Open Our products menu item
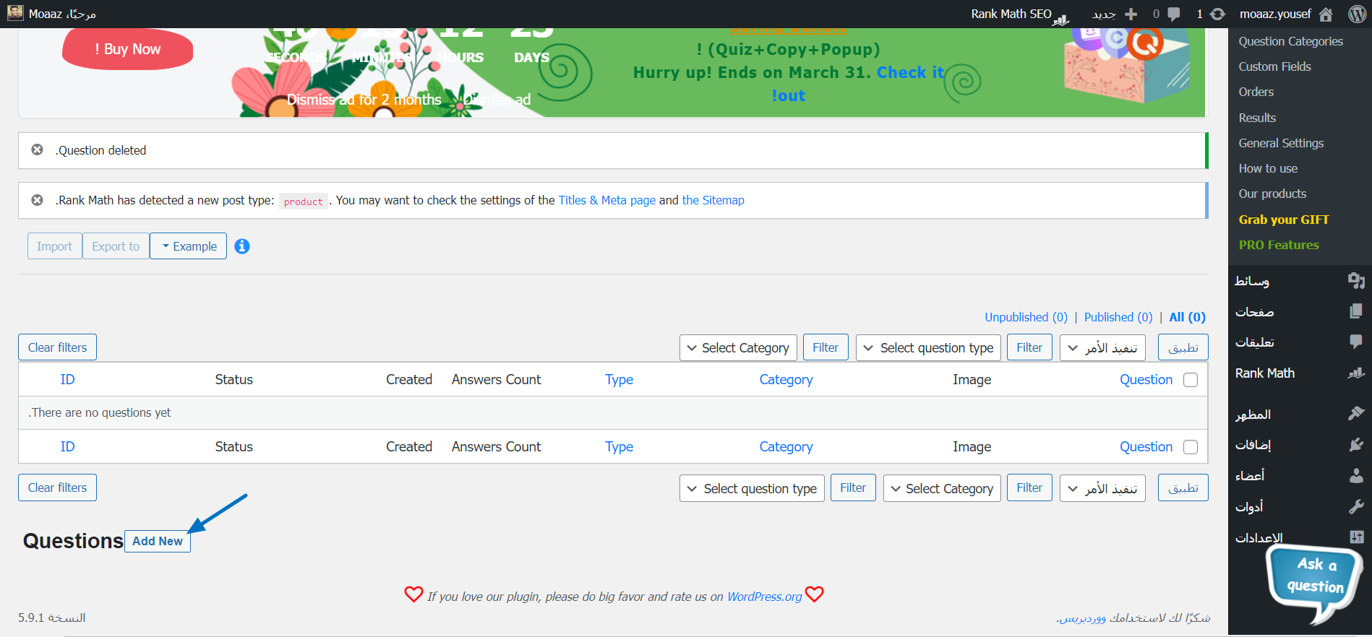The width and height of the screenshot is (1372, 637). click(x=1273, y=194)
